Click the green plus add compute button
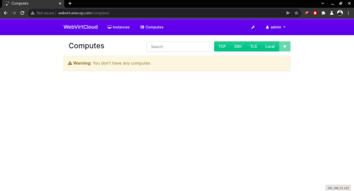The height and width of the screenshot is (191, 354). [x=285, y=46]
